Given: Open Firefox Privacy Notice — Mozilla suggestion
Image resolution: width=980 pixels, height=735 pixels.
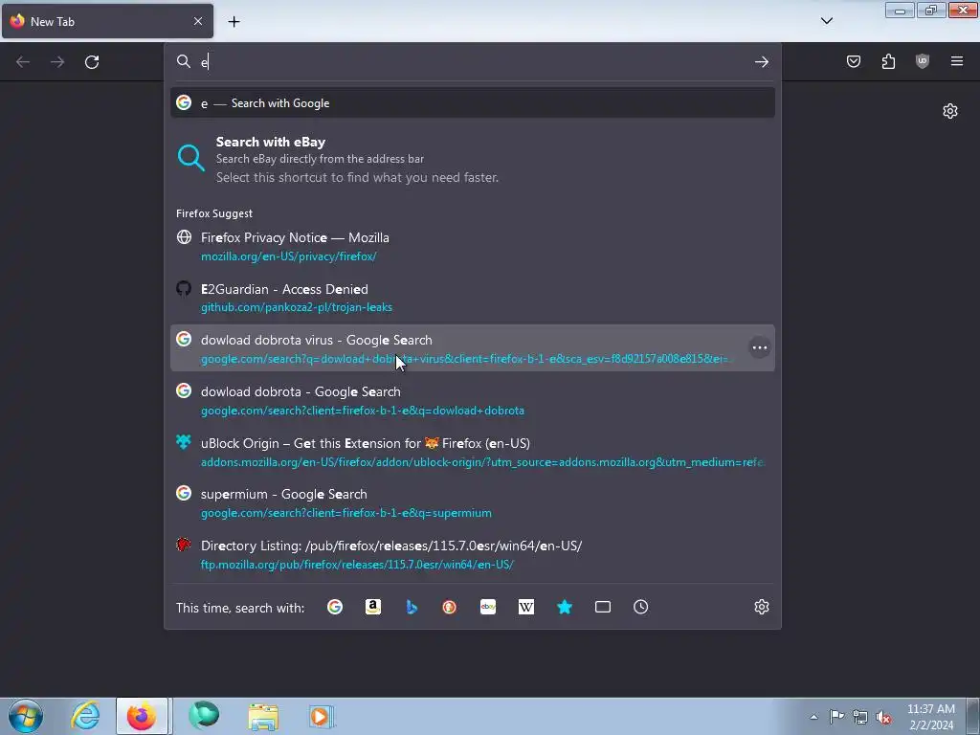Looking at the screenshot, I should [x=473, y=246].
